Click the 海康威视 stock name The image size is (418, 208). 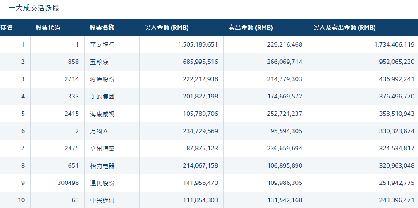click(x=102, y=114)
